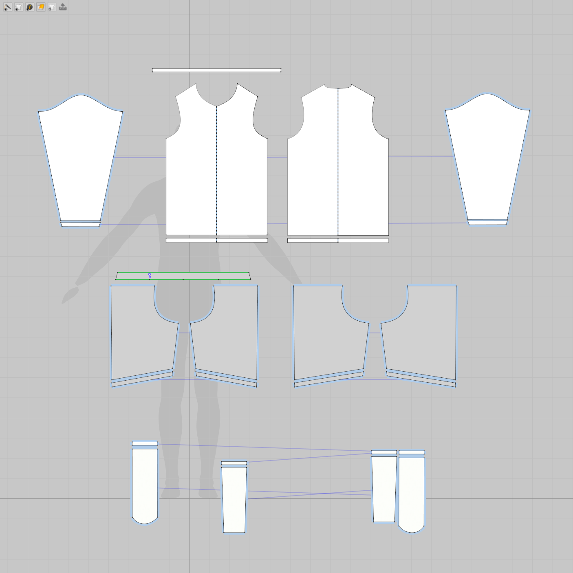Image resolution: width=573 pixels, height=573 pixels.
Task: Toggle the show info eye icon
Action: point(30,7)
